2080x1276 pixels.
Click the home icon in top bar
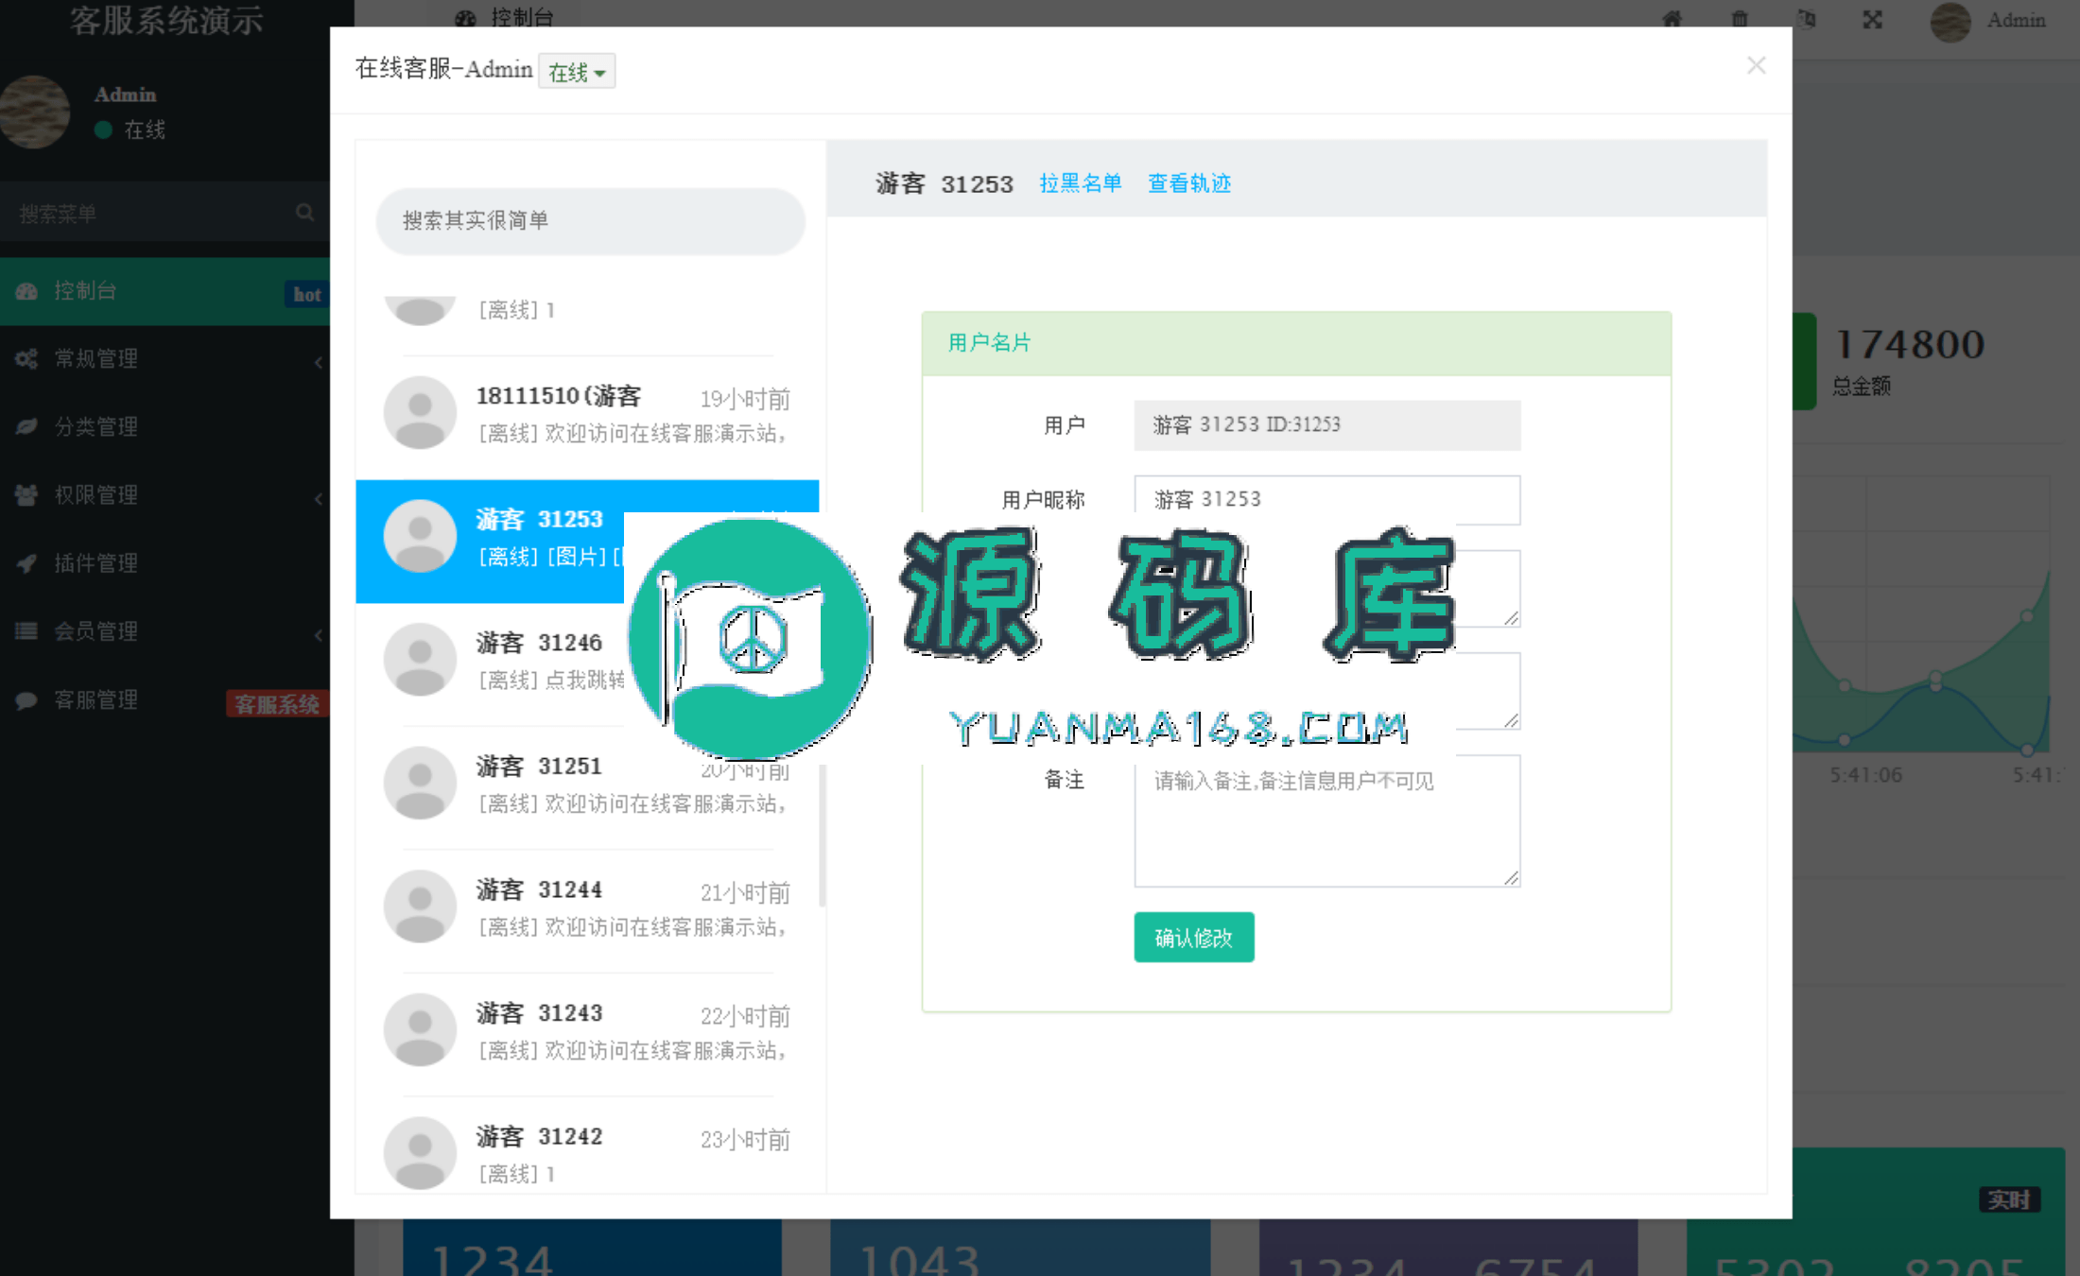[1672, 19]
